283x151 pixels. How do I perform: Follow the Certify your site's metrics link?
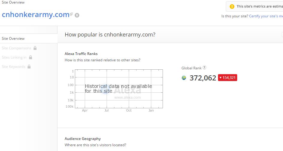click(x=266, y=16)
